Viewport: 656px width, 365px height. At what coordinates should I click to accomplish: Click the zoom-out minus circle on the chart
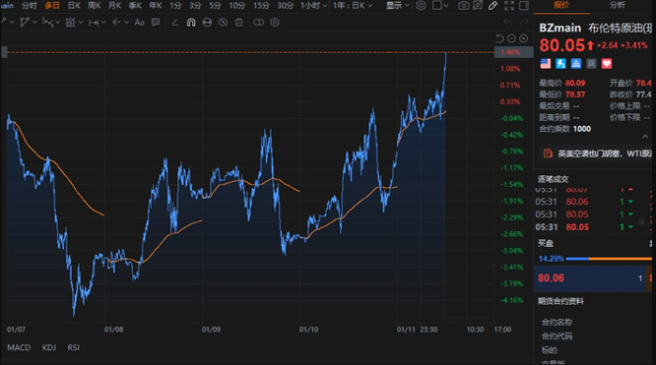[511, 38]
